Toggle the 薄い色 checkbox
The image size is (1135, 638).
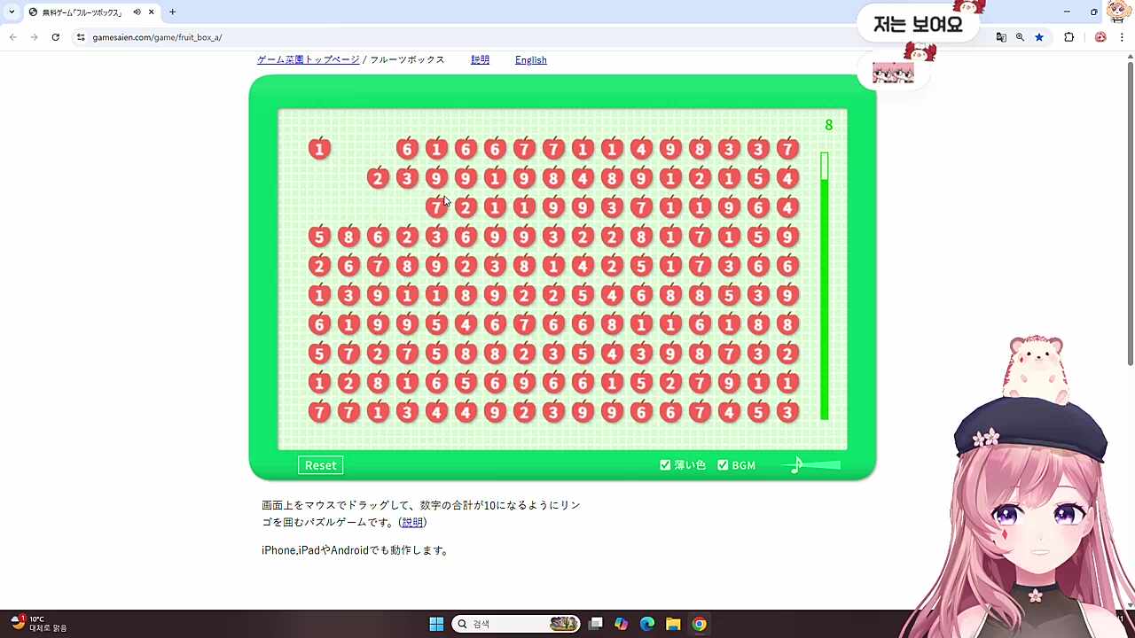665,465
